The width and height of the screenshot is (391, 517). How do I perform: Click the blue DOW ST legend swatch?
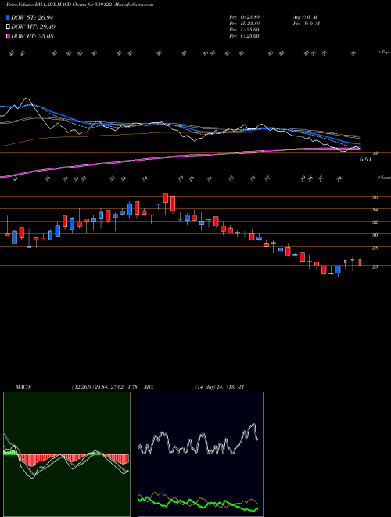8,17
